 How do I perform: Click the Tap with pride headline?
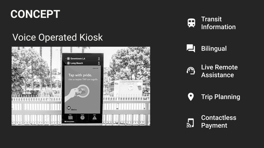(80, 75)
